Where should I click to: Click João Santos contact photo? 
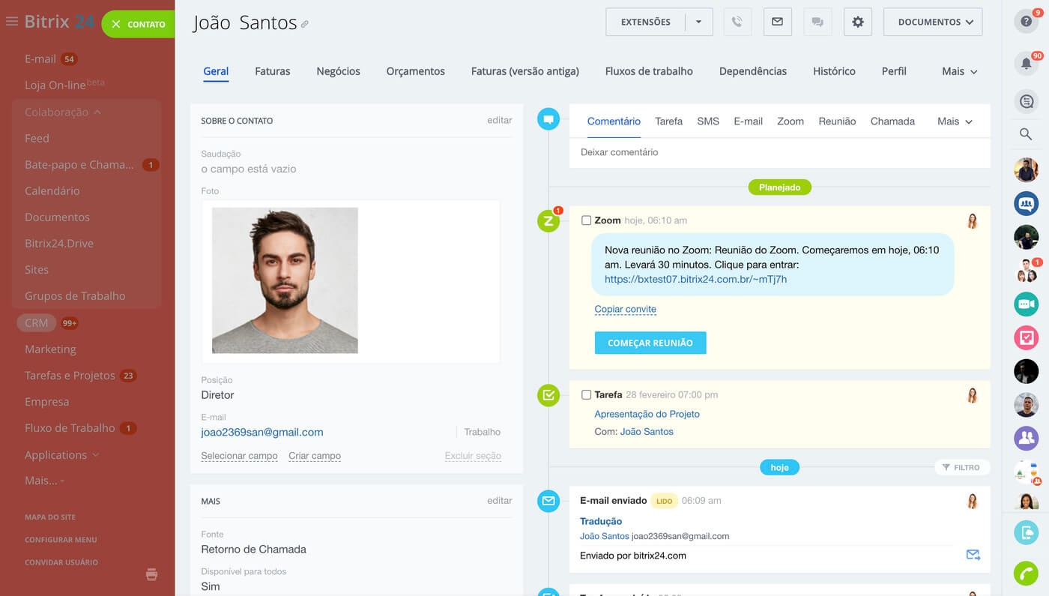(285, 280)
